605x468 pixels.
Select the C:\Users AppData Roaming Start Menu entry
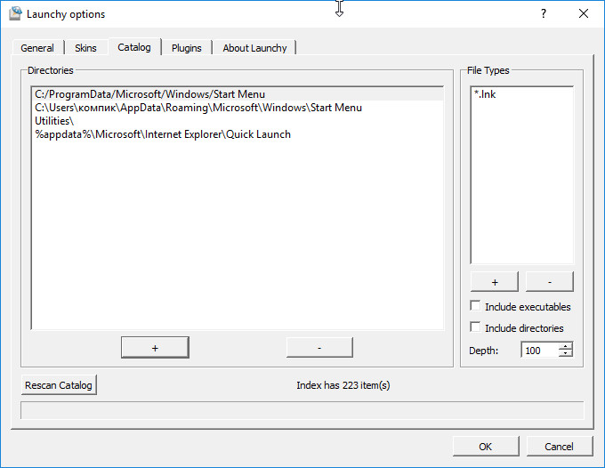click(238, 108)
